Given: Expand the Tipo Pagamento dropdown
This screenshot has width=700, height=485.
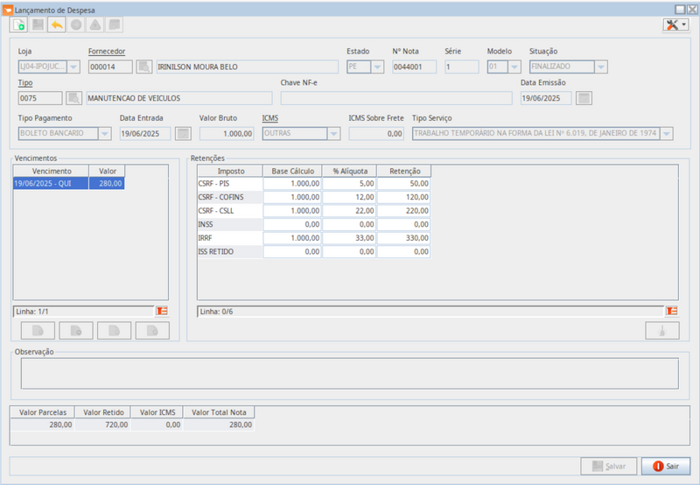Looking at the screenshot, I should click(104, 133).
